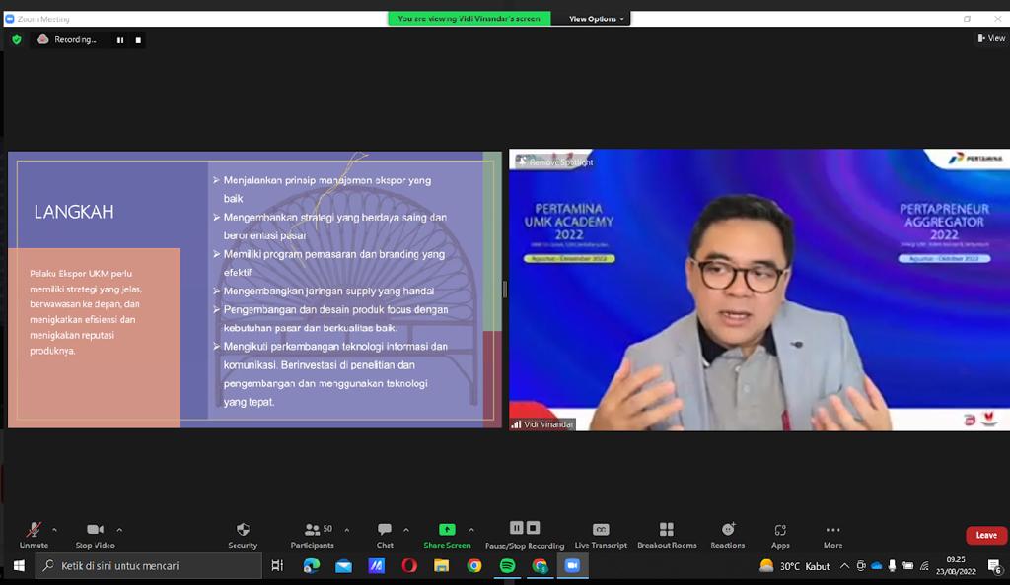
Task: Click Remove Spotlight on speaker video
Action: (x=560, y=162)
